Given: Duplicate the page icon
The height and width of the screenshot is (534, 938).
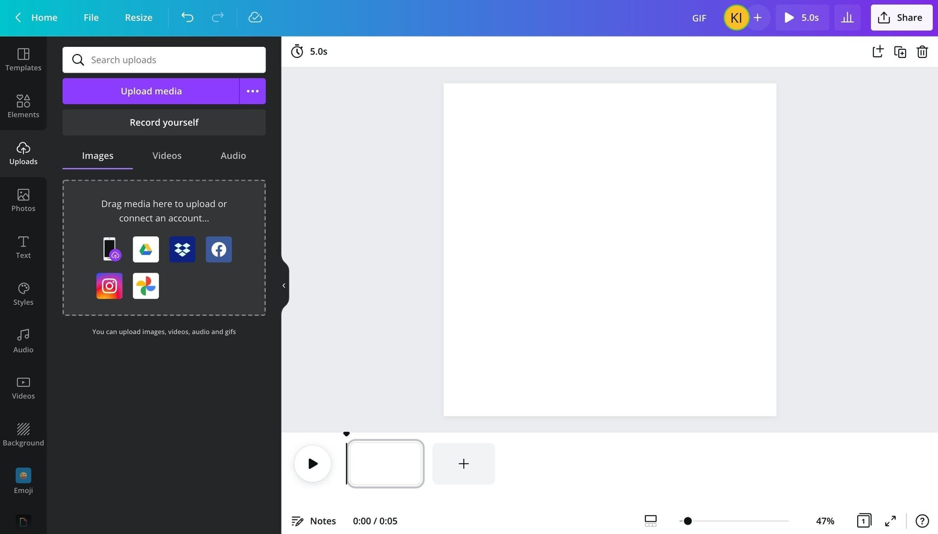Looking at the screenshot, I should pyautogui.click(x=899, y=52).
